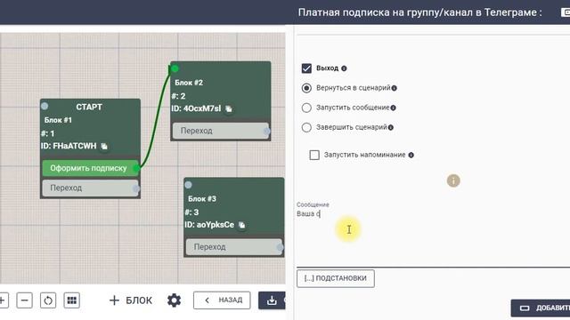Copy the ID 4OcxM7sl of Block #2

[229, 108]
